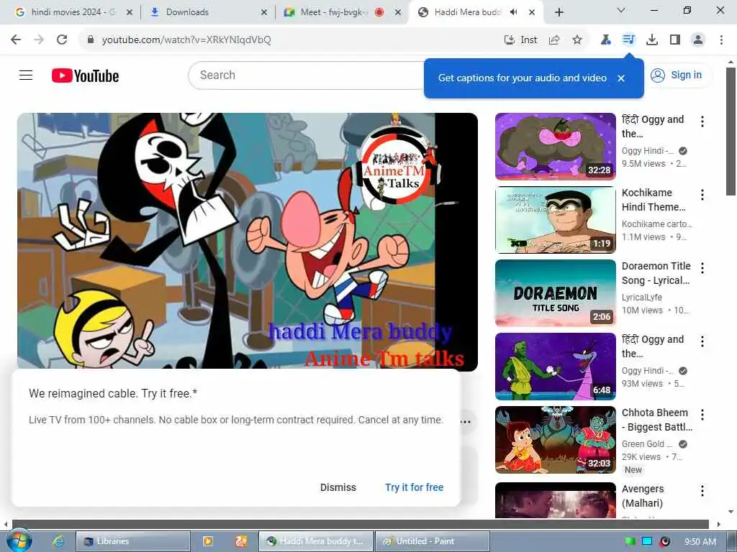Viewport: 737px width, 552px height.
Task: Open Chrome downloads toolbar icon
Action: point(652,40)
